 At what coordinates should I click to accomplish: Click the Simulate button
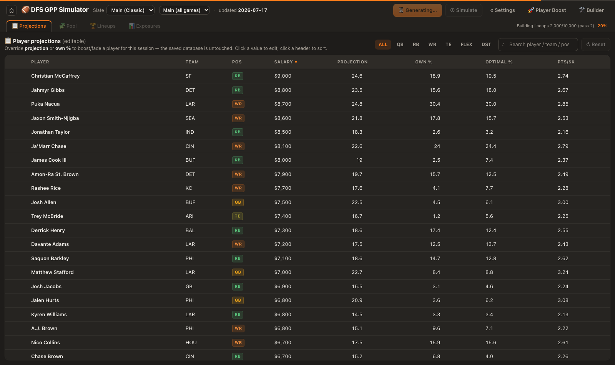coord(464,10)
